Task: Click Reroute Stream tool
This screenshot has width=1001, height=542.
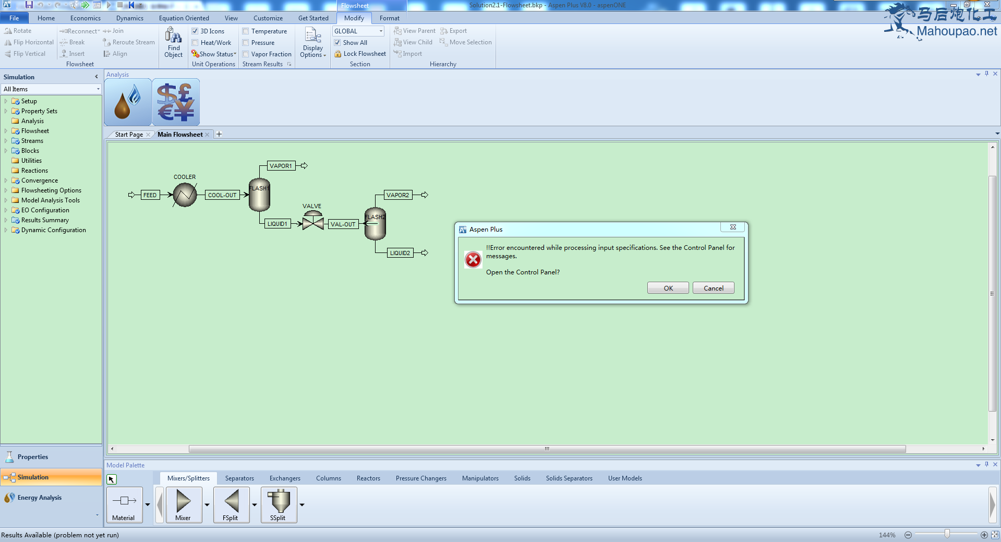Action: pyautogui.click(x=129, y=42)
